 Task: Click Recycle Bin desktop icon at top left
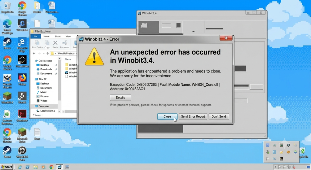[7, 8]
